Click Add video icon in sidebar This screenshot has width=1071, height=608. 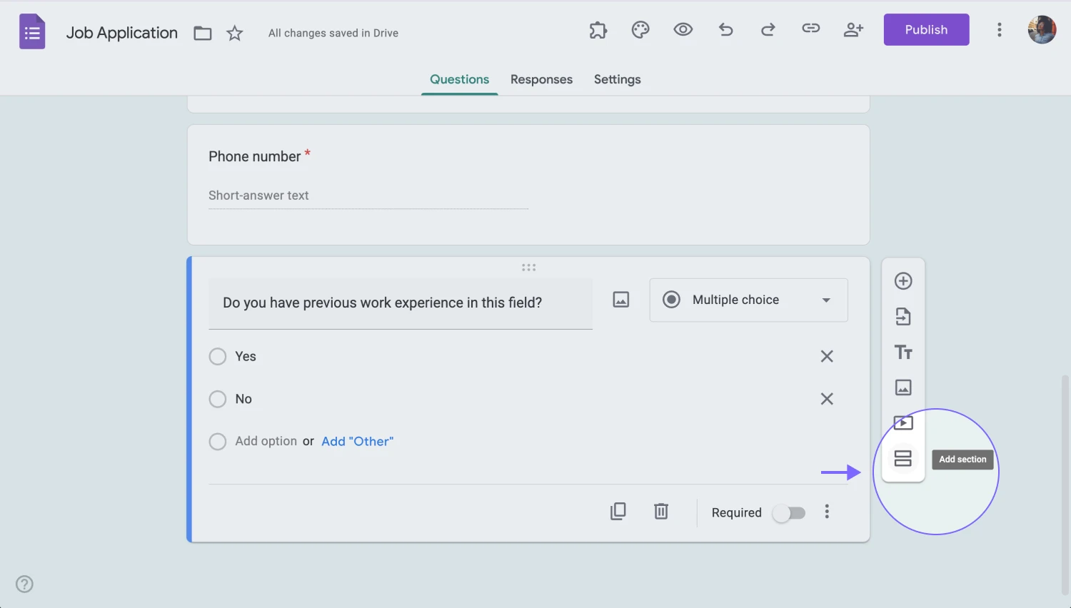tap(903, 423)
